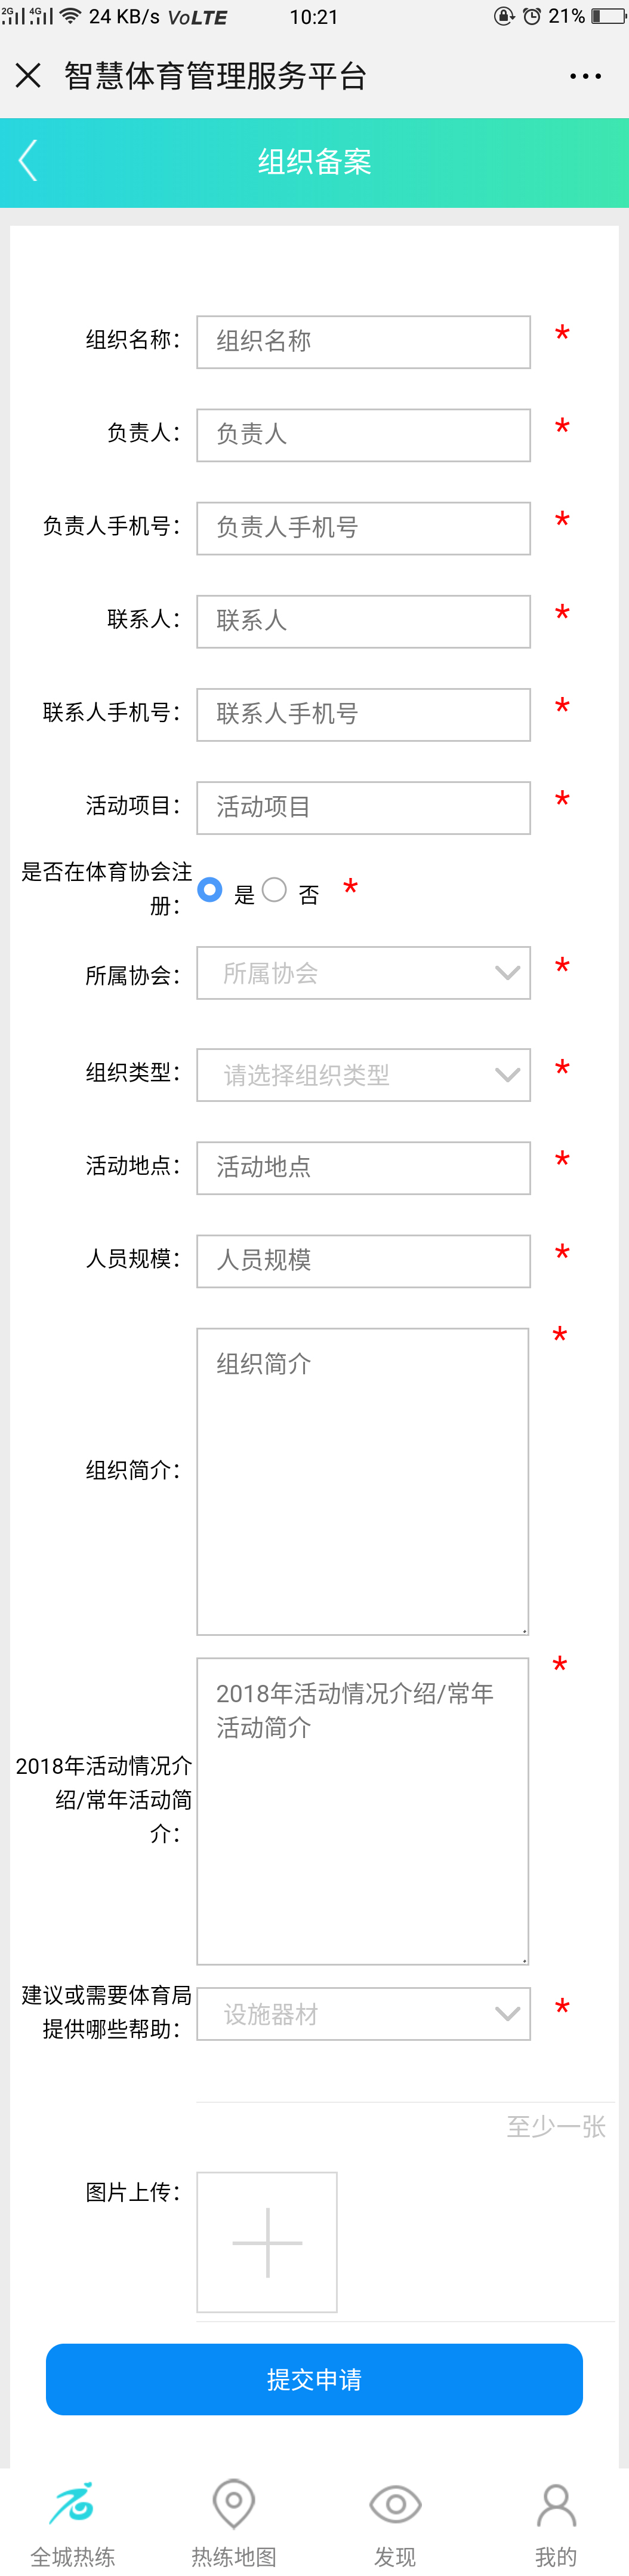Submit the form with 提交申请 button
This screenshot has height=2576, width=629.
pyautogui.click(x=314, y=2379)
